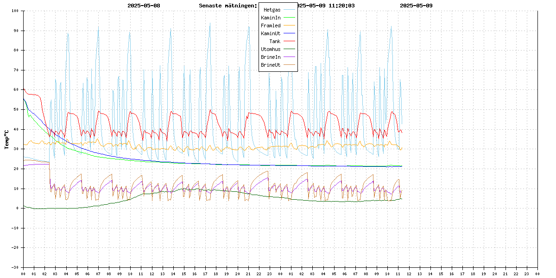Select the Utomhus legend label
The height and width of the screenshot is (278, 556).
pyautogui.click(x=270, y=49)
